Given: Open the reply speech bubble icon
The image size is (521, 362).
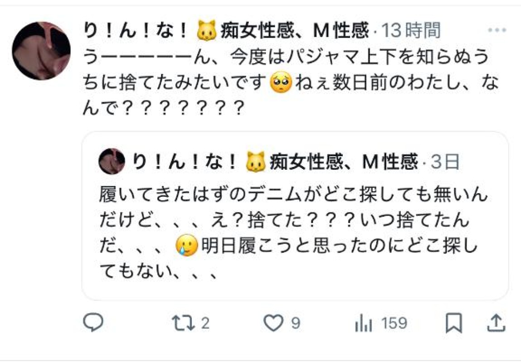Looking at the screenshot, I should point(93,322).
